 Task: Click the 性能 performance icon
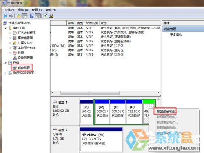15,53
